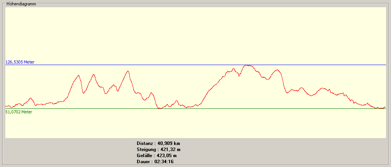
Task: Click the red profile's starting point at left edge
Action: coord(6,106)
